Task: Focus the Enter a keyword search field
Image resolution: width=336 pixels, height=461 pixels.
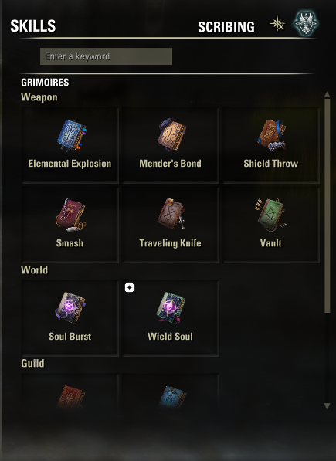Action: click(106, 56)
